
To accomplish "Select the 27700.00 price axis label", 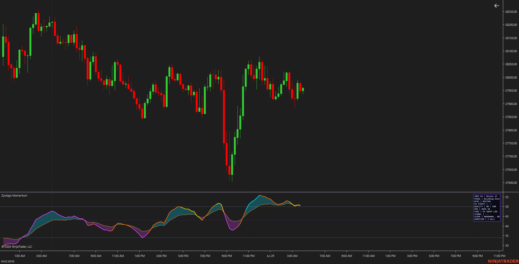I will (x=511, y=156).
